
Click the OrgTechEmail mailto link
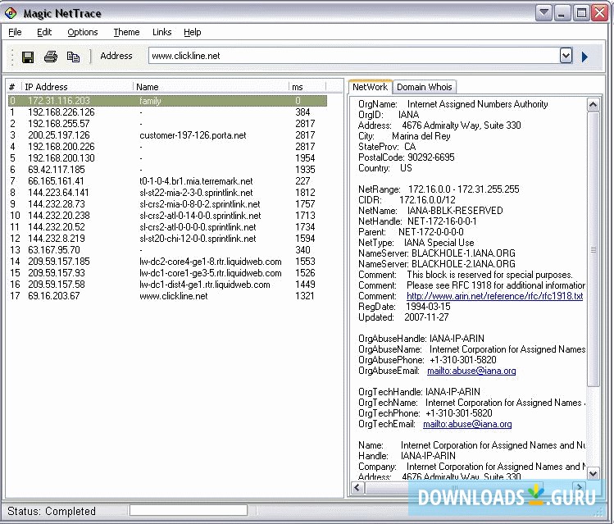(x=467, y=424)
